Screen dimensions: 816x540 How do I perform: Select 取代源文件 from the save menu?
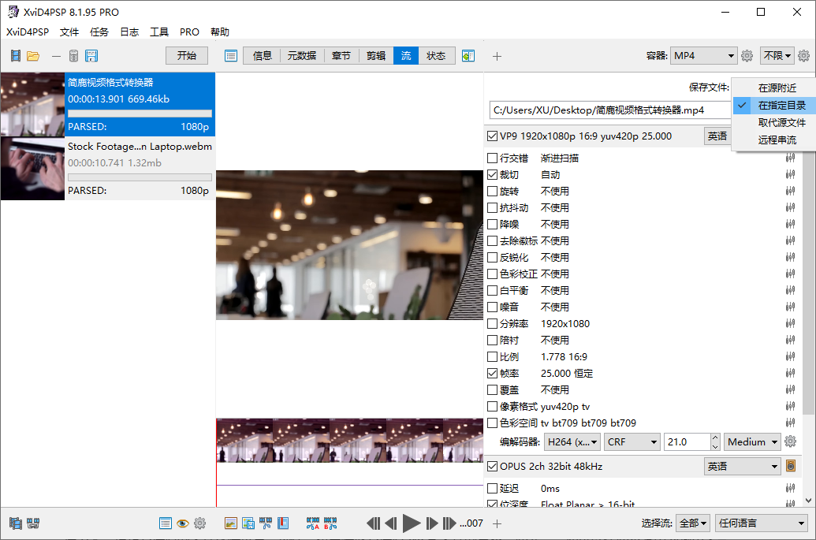pos(781,122)
